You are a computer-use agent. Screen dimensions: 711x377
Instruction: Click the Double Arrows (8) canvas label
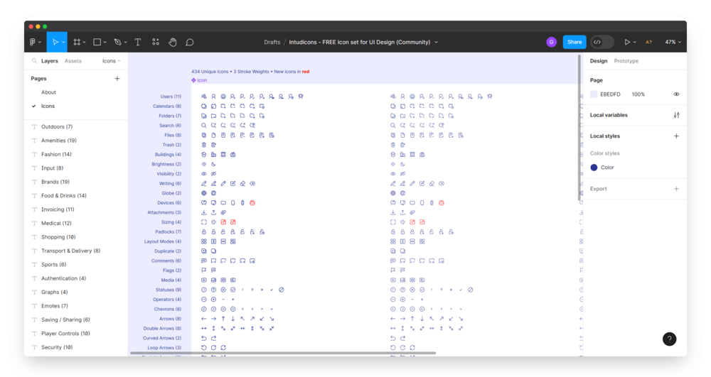pos(162,329)
